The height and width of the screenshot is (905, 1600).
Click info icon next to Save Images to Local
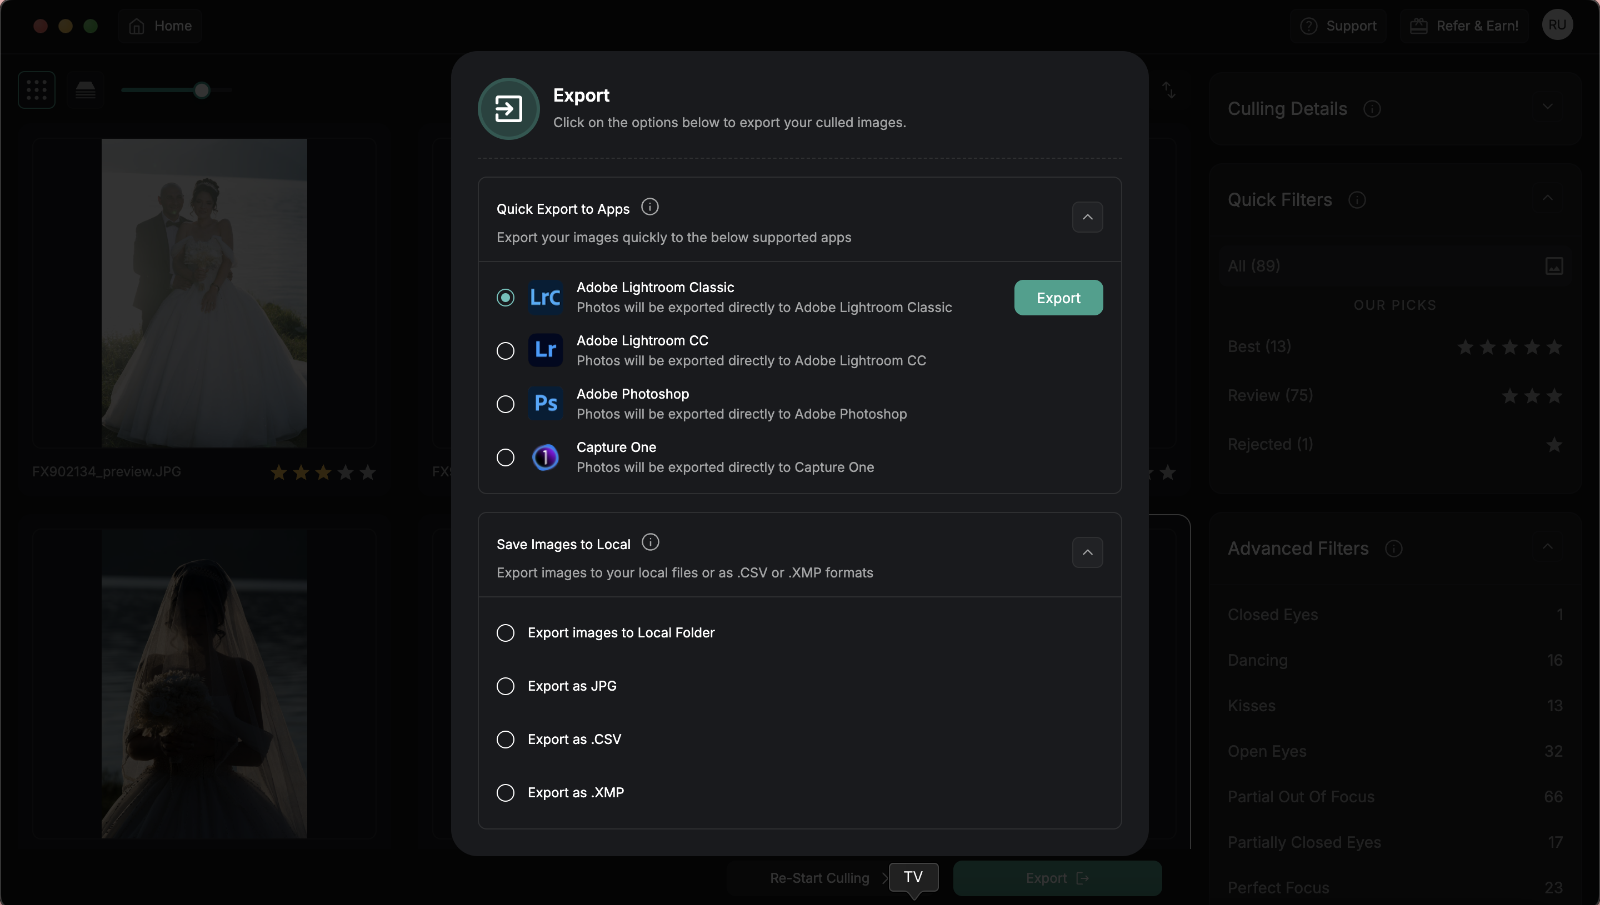pos(650,542)
